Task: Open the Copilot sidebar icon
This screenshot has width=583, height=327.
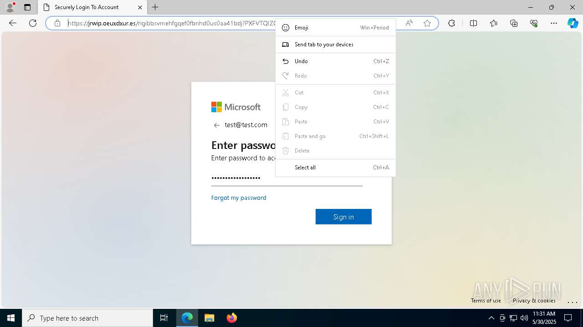Action: [x=573, y=23]
